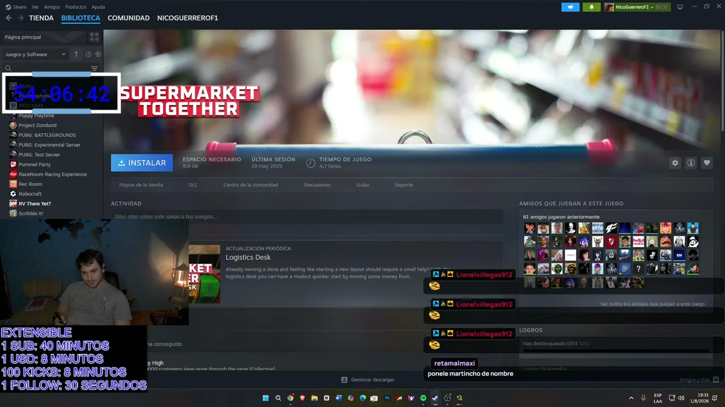Open the Amigos menu
Screen dimensions: 725x407
click(x=52, y=7)
